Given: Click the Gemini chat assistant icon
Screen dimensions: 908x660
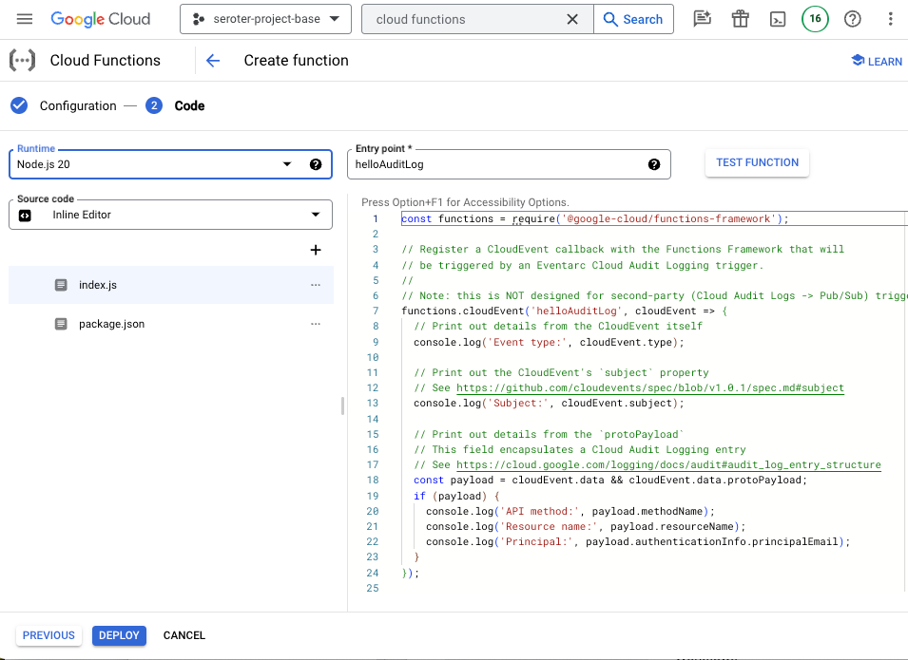Looking at the screenshot, I should pos(702,19).
